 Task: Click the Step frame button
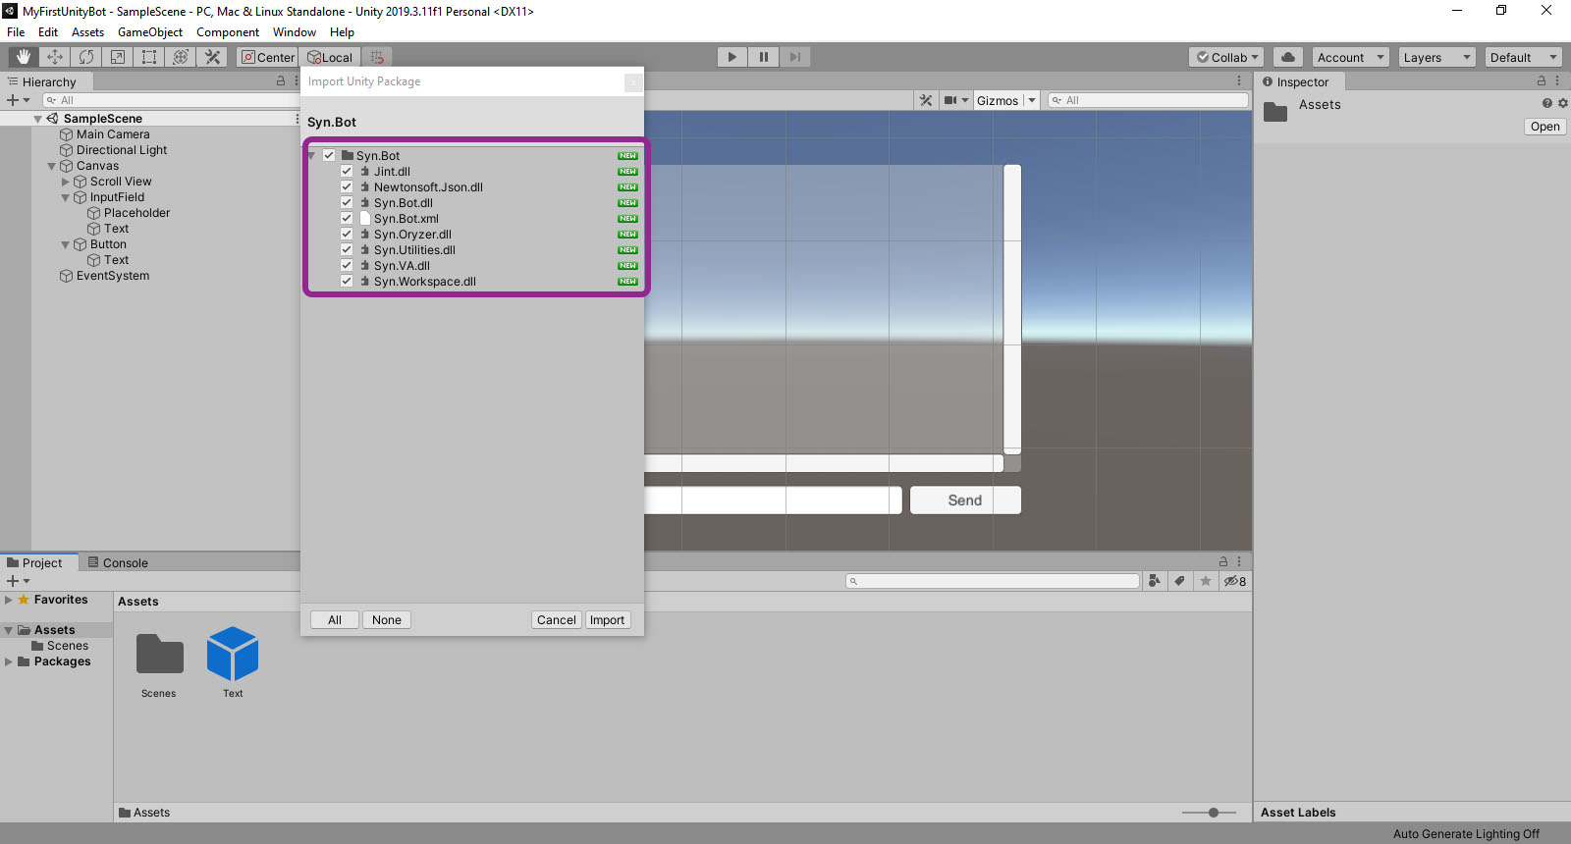click(795, 57)
